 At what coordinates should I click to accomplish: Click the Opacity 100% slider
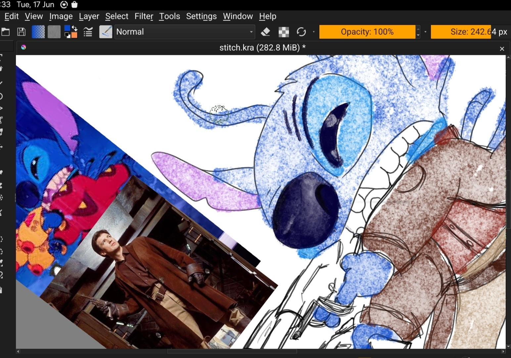click(367, 32)
